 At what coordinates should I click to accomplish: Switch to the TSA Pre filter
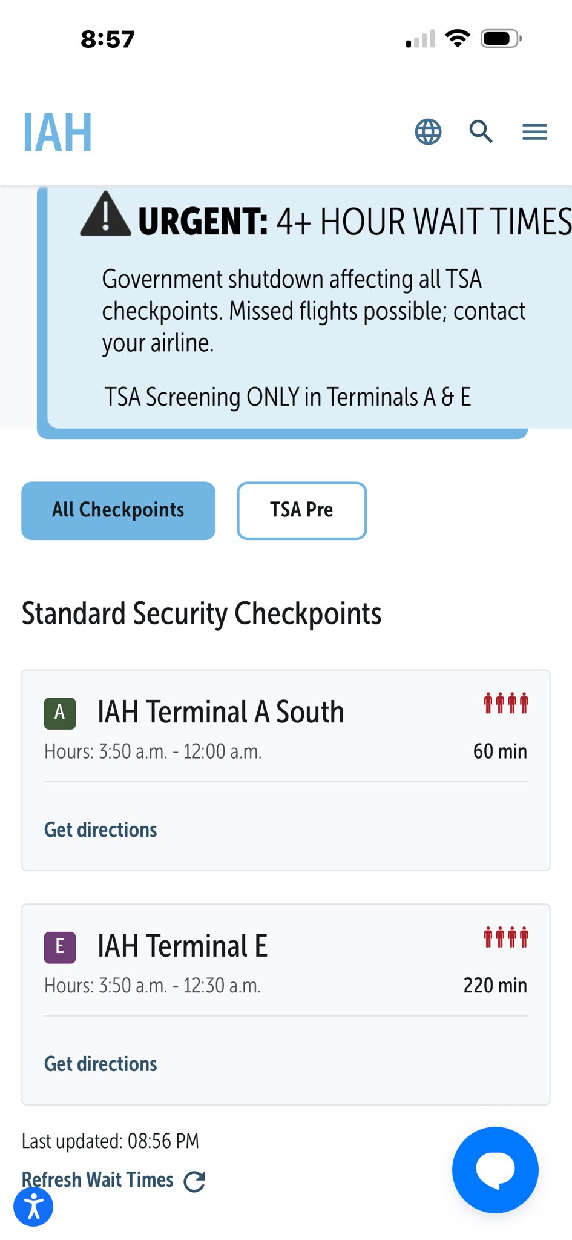[x=301, y=510]
